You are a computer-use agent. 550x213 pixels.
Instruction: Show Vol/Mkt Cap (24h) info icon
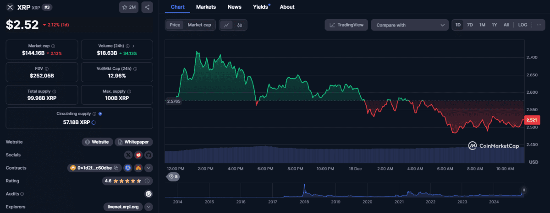(x=136, y=69)
